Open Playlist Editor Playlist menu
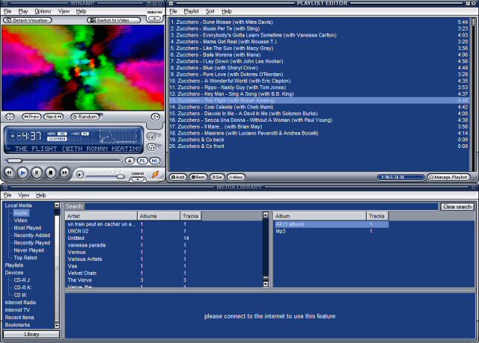This screenshot has width=479, height=343. point(192,11)
